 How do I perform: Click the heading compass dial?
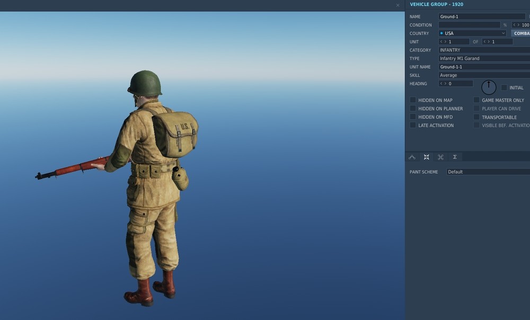489,87
